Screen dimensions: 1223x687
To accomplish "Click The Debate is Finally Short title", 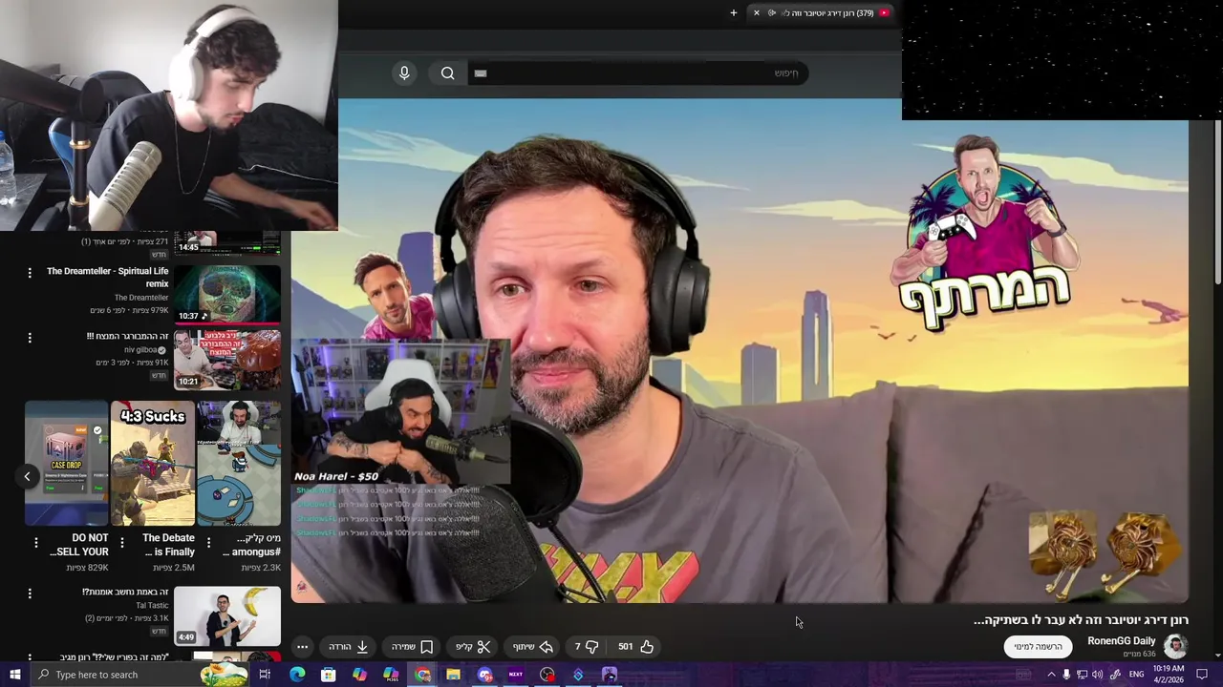I will [168, 545].
